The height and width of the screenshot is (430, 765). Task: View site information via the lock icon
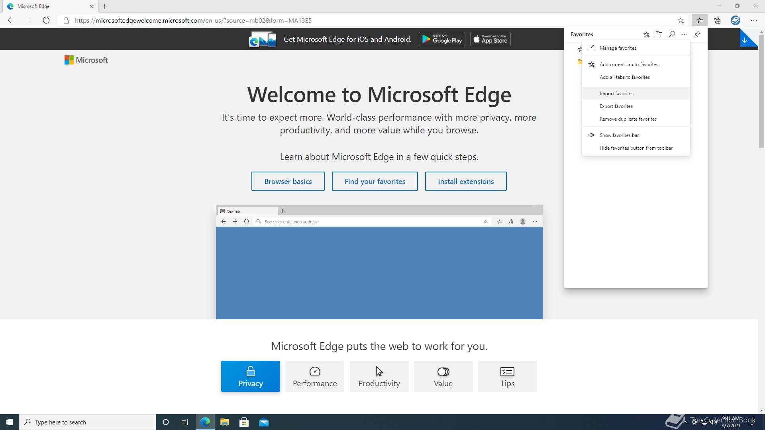66,20
